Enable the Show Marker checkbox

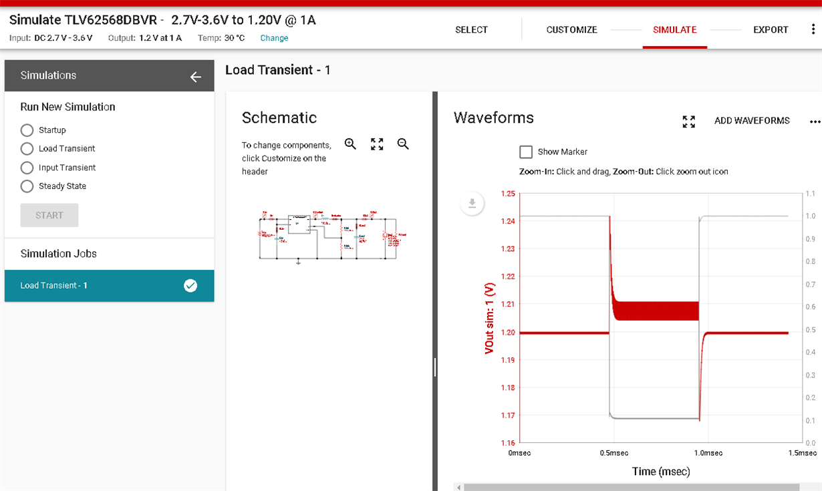526,152
